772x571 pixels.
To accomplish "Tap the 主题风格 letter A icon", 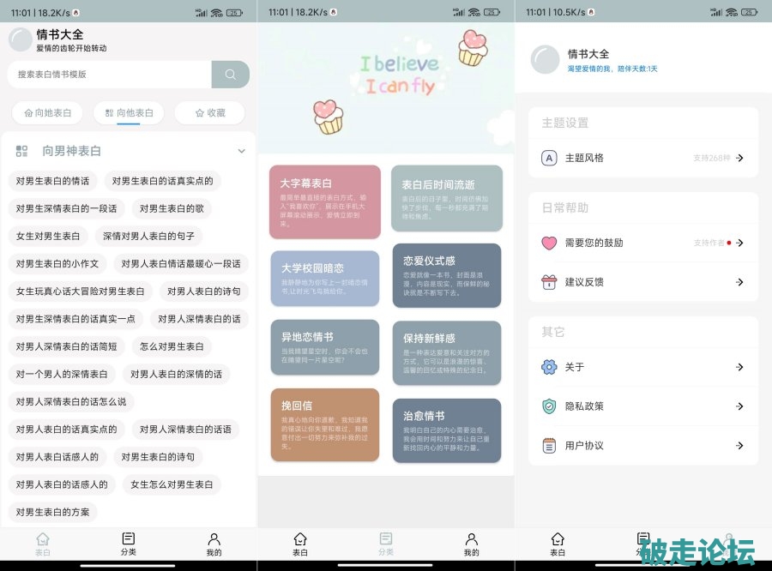I will (549, 158).
